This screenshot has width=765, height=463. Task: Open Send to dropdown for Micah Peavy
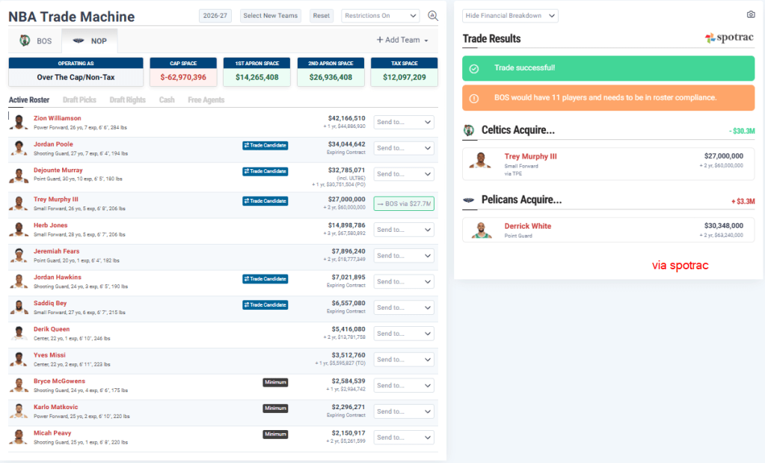[x=404, y=437]
